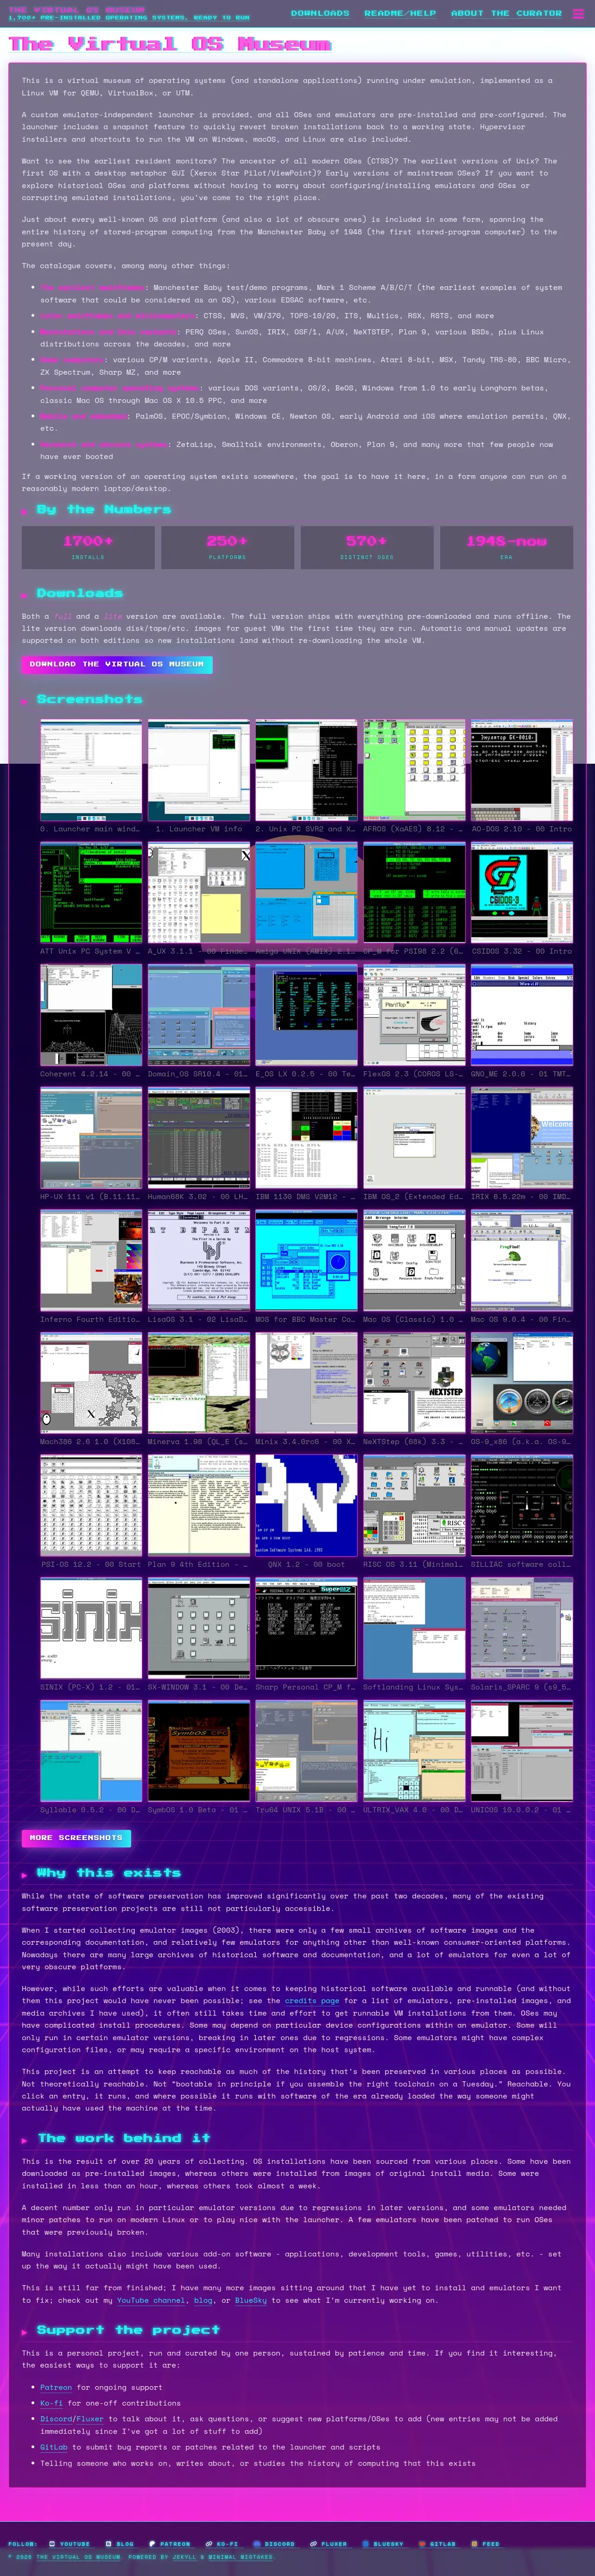Open the HP-UX 11i v1 screenshot
The height and width of the screenshot is (2576, 595).
[x=91, y=1139]
